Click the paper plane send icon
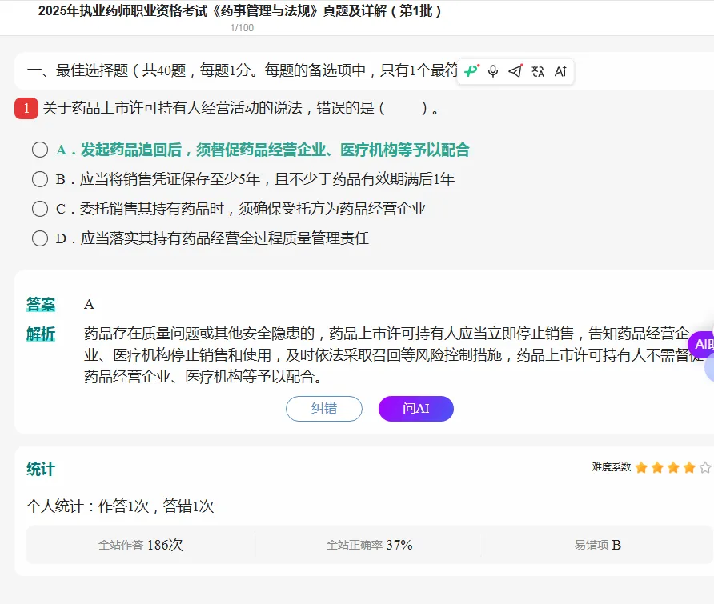 515,71
